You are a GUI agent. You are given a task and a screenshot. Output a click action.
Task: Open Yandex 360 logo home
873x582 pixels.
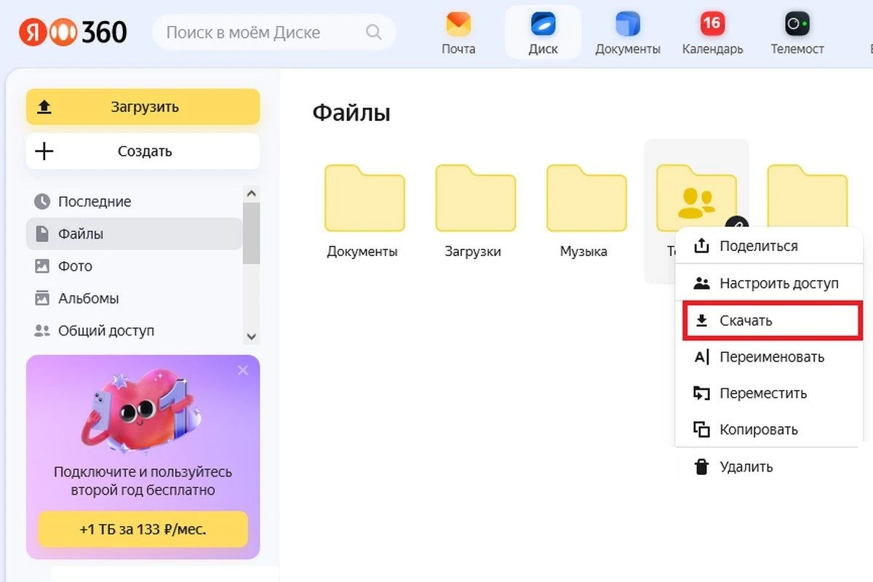pos(73,32)
